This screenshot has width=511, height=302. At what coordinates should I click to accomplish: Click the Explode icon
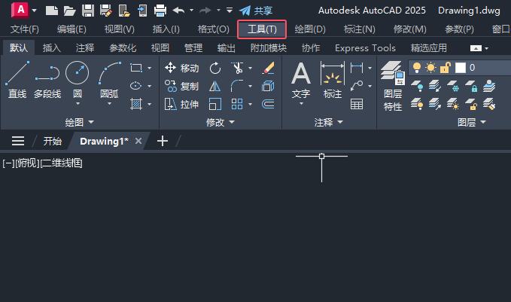click(268, 86)
